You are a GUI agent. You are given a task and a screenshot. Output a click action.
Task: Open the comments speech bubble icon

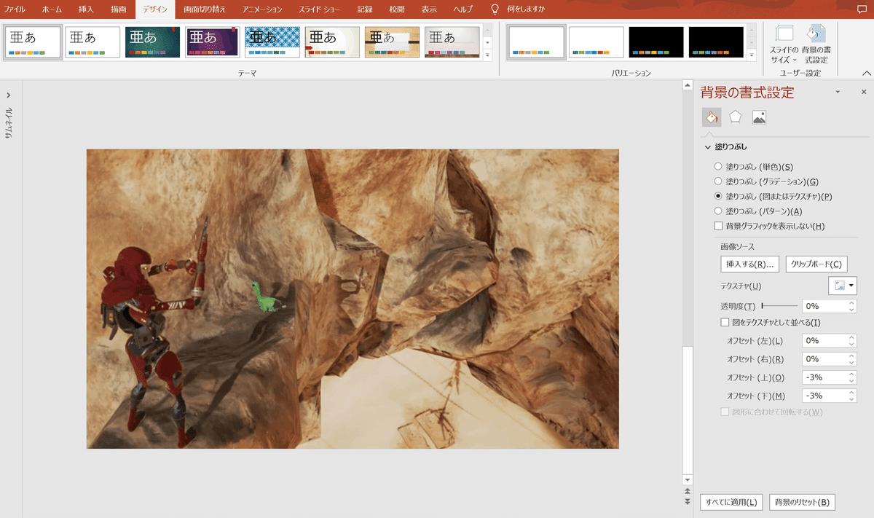pyautogui.click(x=862, y=9)
